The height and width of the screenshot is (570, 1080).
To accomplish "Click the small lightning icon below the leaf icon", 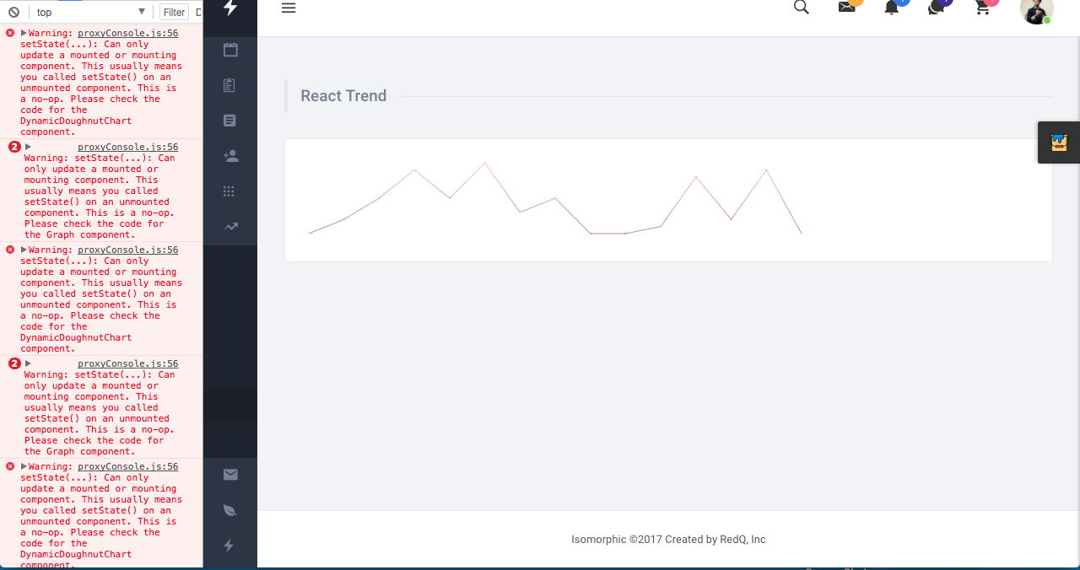I will (229, 546).
